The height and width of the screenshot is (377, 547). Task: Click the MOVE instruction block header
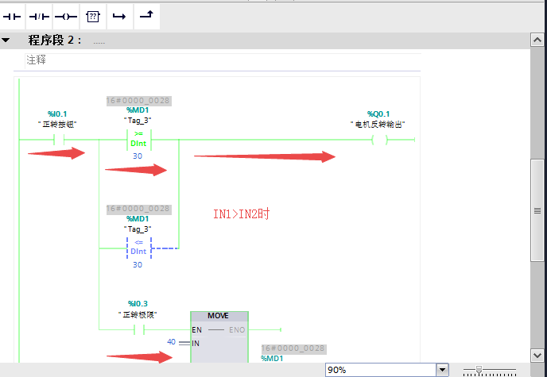click(x=219, y=316)
